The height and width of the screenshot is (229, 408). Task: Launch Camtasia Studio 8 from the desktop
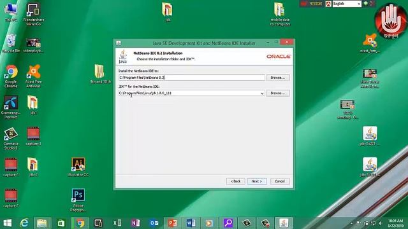[11, 139]
